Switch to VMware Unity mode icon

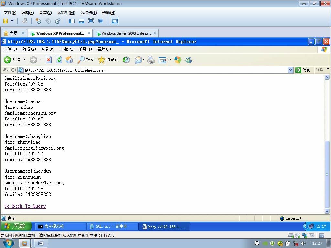tap(101, 21)
